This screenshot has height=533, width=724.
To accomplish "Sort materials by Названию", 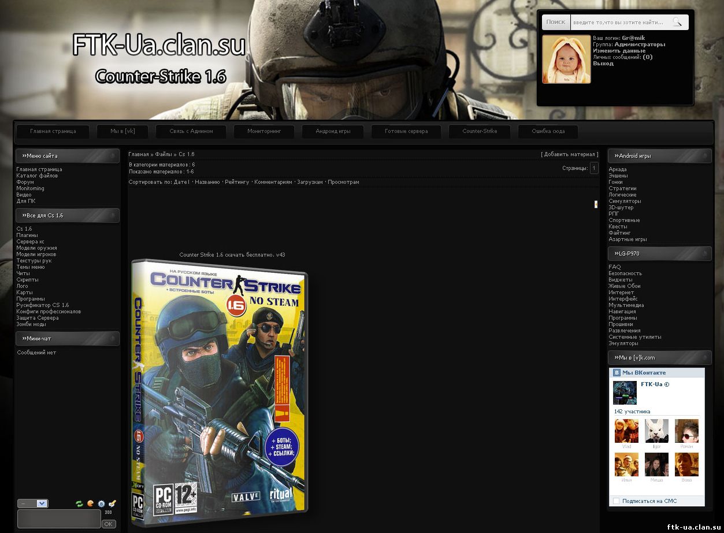I will [207, 182].
